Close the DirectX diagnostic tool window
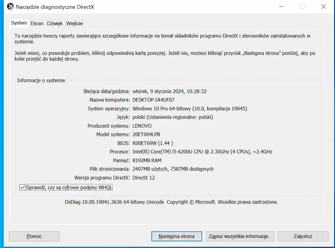This screenshot has width=335, height=248. point(323,7)
